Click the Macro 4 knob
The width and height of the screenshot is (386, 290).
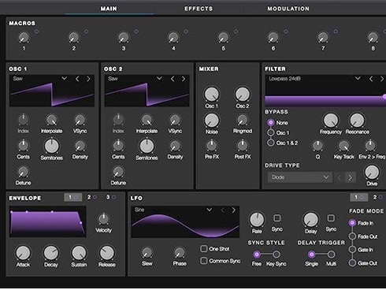[x=173, y=37]
